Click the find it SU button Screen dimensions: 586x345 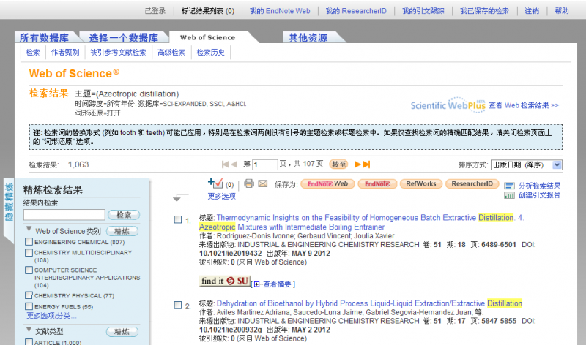tap(225, 281)
